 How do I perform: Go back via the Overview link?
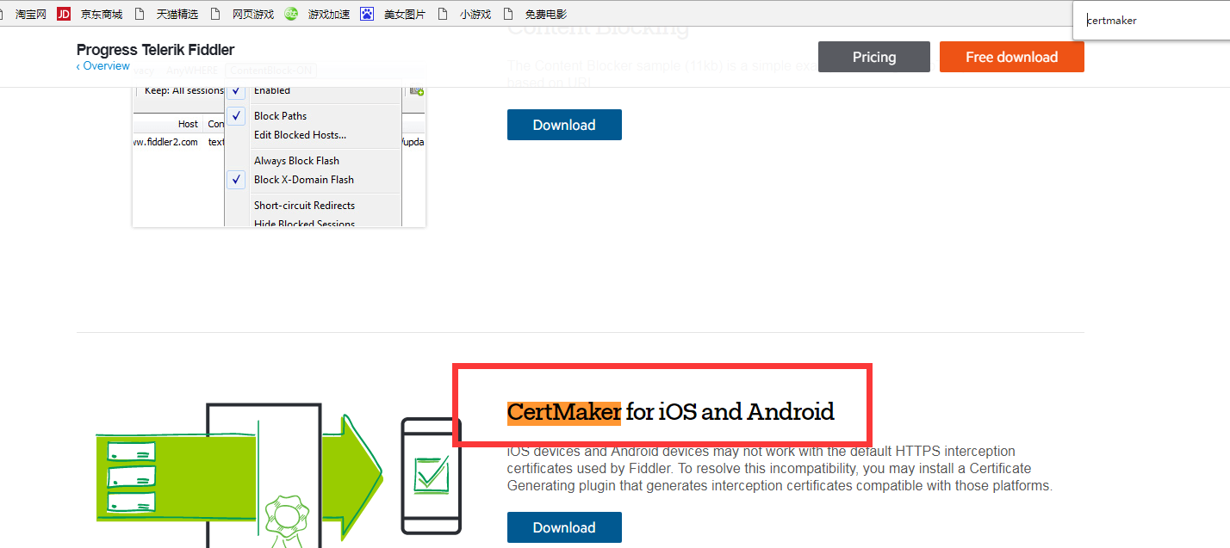click(x=103, y=66)
